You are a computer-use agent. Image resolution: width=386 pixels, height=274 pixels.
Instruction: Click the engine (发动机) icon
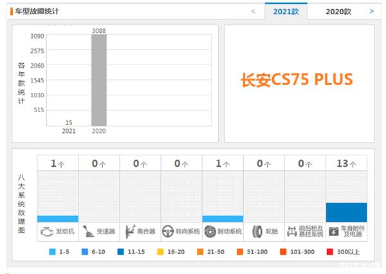46,231
